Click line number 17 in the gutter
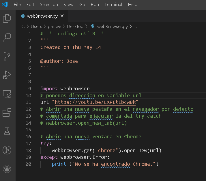Image resolution: width=206 pixels, height=181 pixels. tap(28, 143)
